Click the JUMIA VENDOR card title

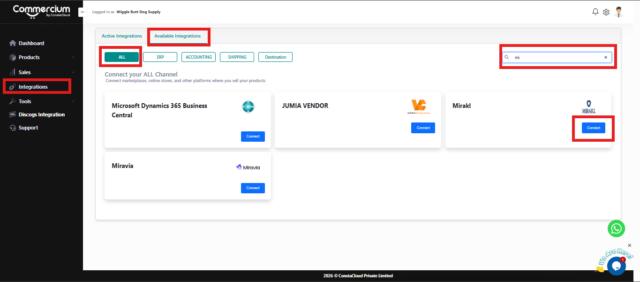pyautogui.click(x=305, y=106)
